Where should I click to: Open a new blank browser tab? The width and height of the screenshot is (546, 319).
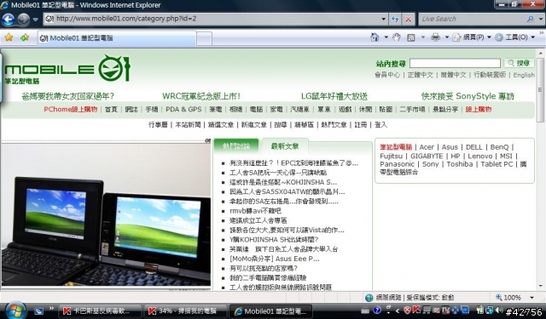tap(205, 38)
